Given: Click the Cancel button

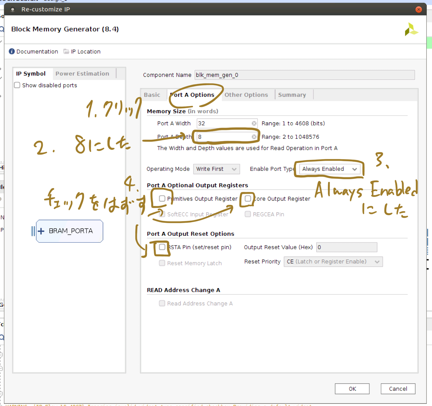Looking at the screenshot, I should point(398,389).
